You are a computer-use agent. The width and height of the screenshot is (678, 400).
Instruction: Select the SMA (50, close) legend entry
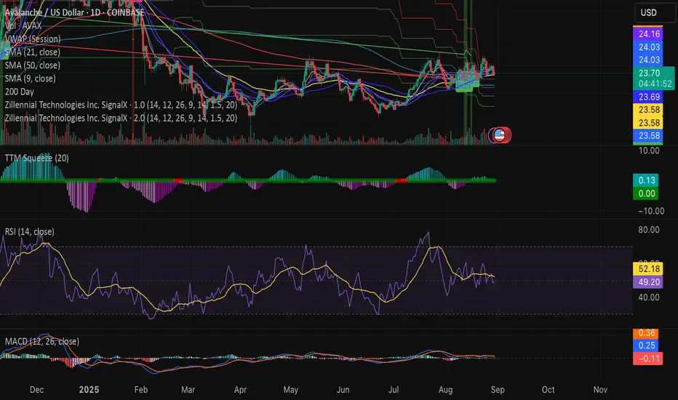pyautogui.click(x=33, y=65)
